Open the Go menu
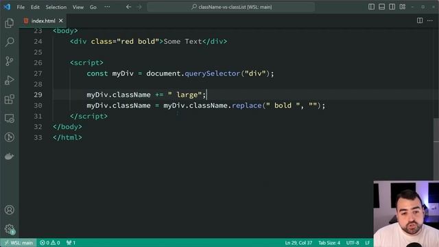The width and height of the screenshot is (439, 247). 93,7
